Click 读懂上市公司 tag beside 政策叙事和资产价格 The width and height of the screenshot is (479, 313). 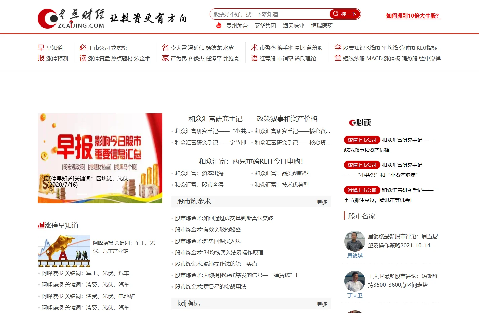362,140
